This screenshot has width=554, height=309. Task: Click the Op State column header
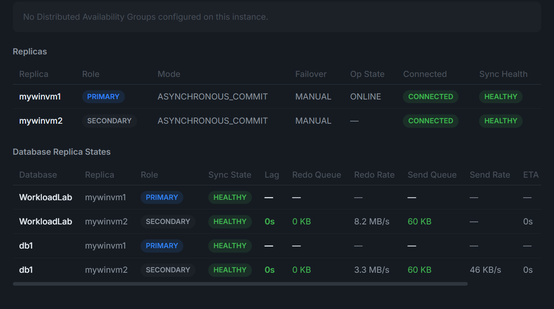[367, 74]
